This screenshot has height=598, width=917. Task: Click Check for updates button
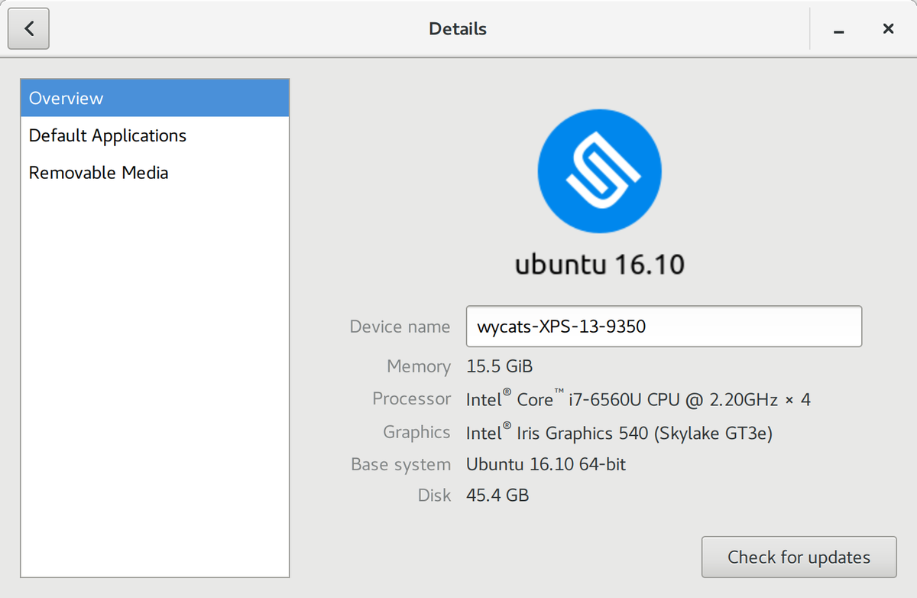click(799, 557)
